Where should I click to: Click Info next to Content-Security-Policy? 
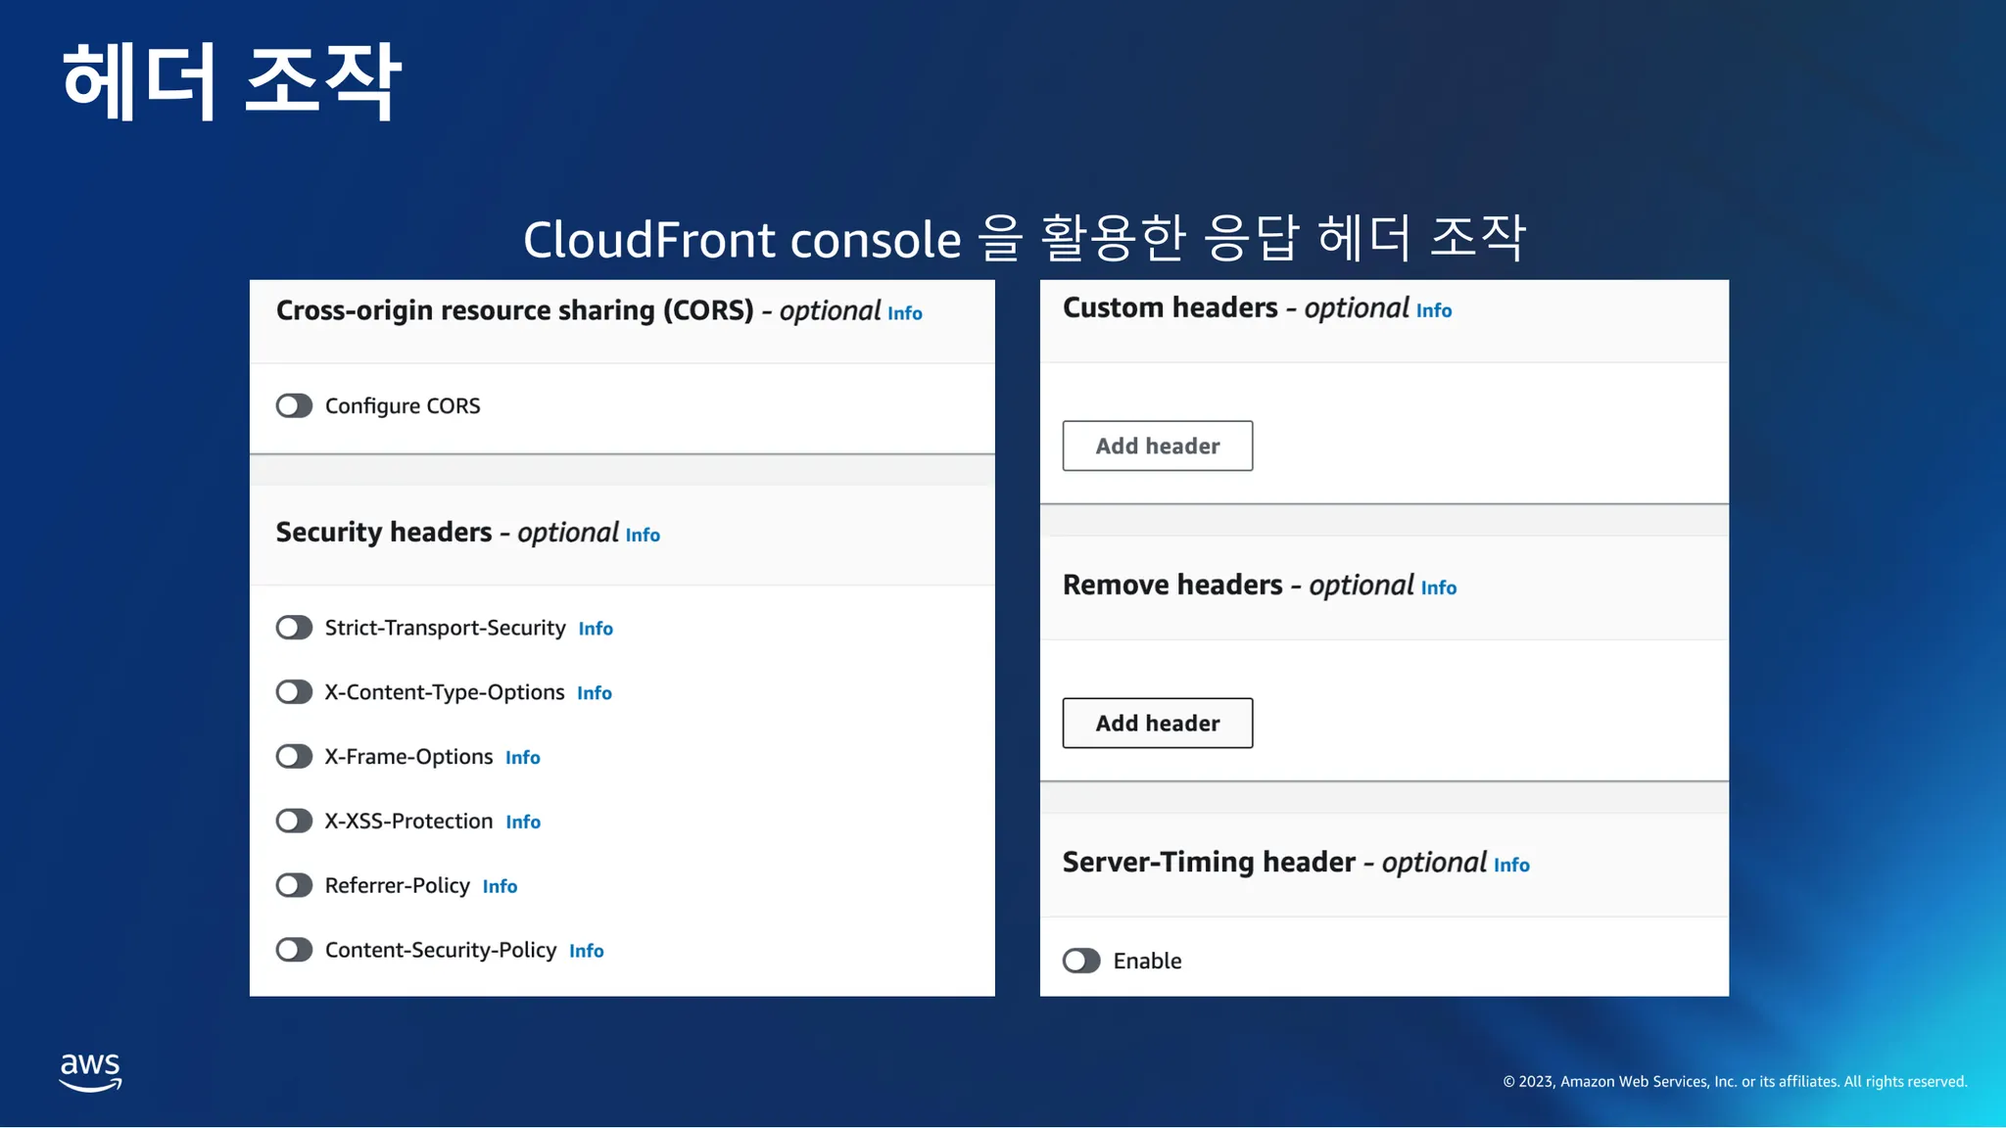tap(586, 951)
